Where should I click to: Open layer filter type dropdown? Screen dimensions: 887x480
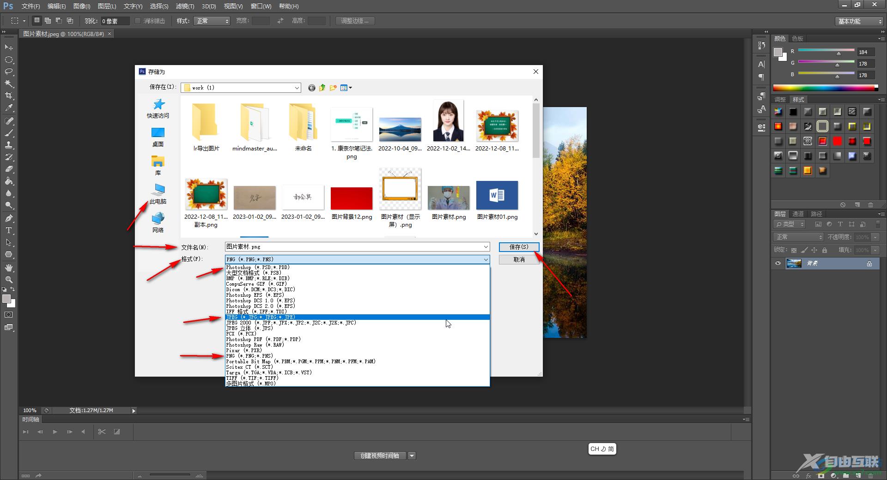pyautogui.click(x=789, y=224)
